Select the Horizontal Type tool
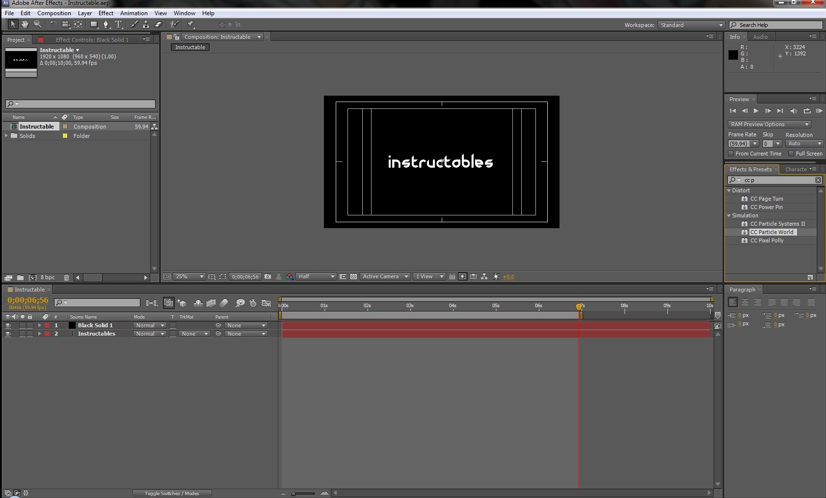826x498 pixels. click(118, 24)
